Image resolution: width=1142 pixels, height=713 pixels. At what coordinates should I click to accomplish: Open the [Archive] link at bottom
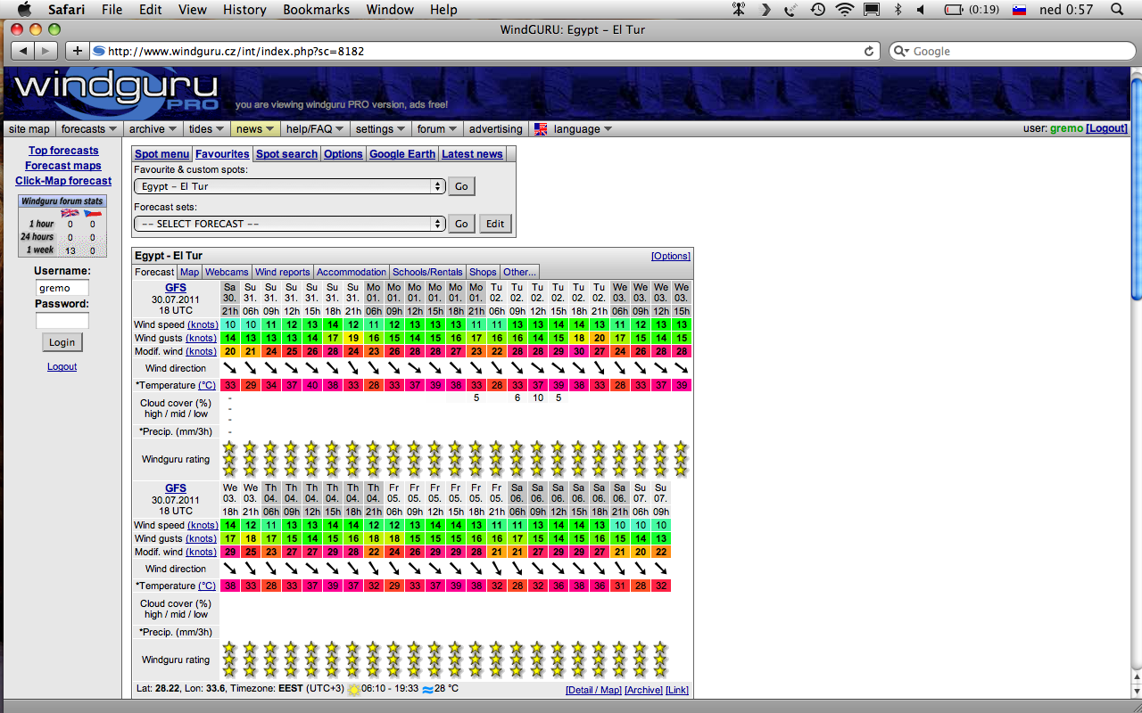click(643, 690)
